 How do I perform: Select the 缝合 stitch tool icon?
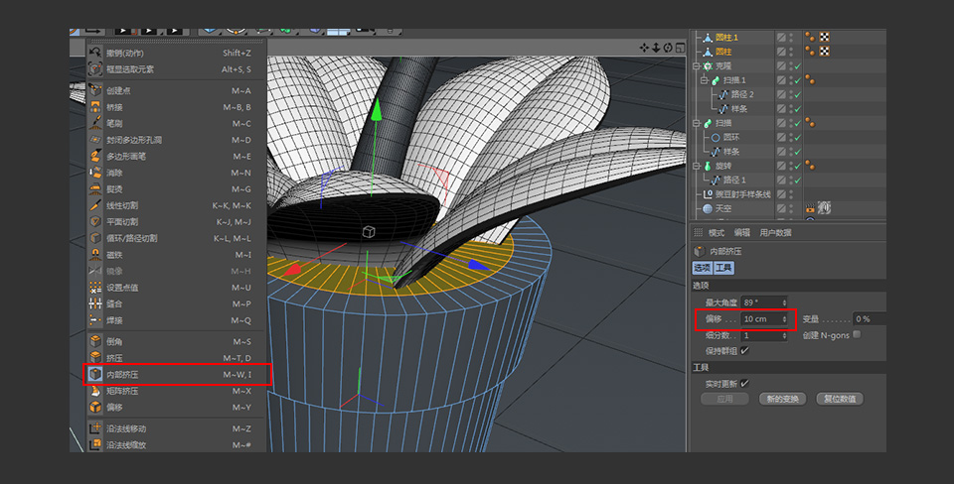(95, 303)
